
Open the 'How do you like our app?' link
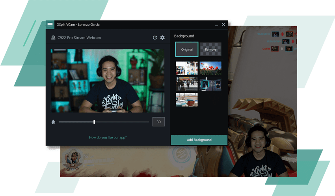click(x=108, y=138)
